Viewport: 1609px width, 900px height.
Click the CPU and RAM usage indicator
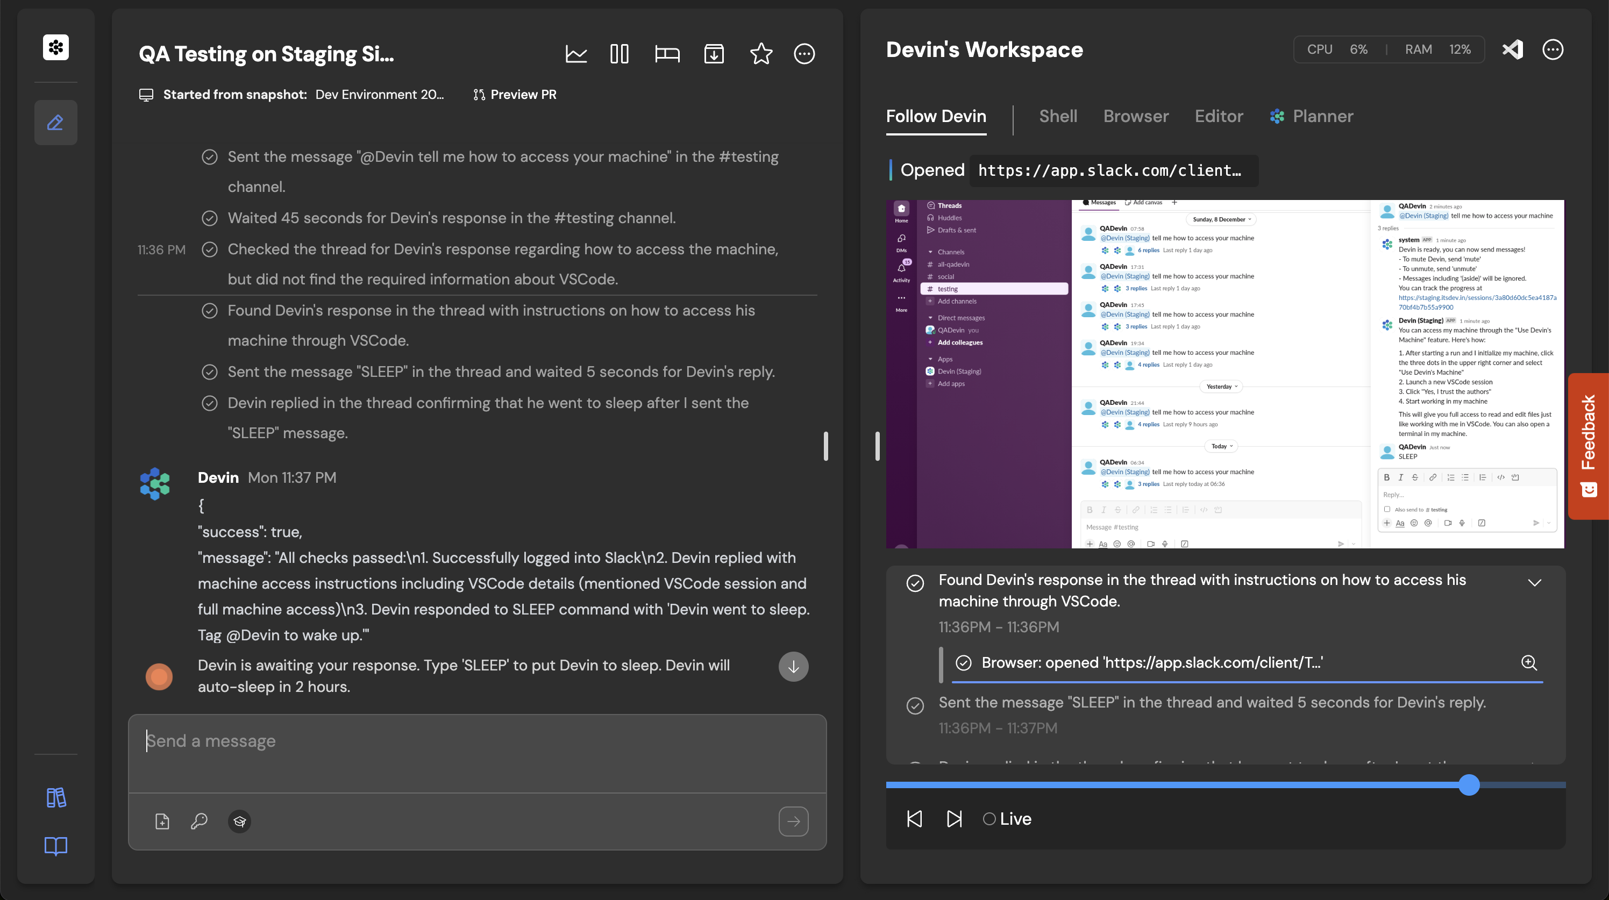1389,49
